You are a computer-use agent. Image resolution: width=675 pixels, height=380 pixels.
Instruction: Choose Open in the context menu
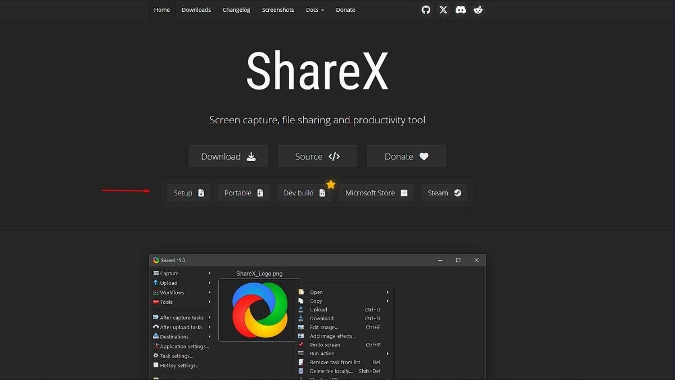coord(344,292)
